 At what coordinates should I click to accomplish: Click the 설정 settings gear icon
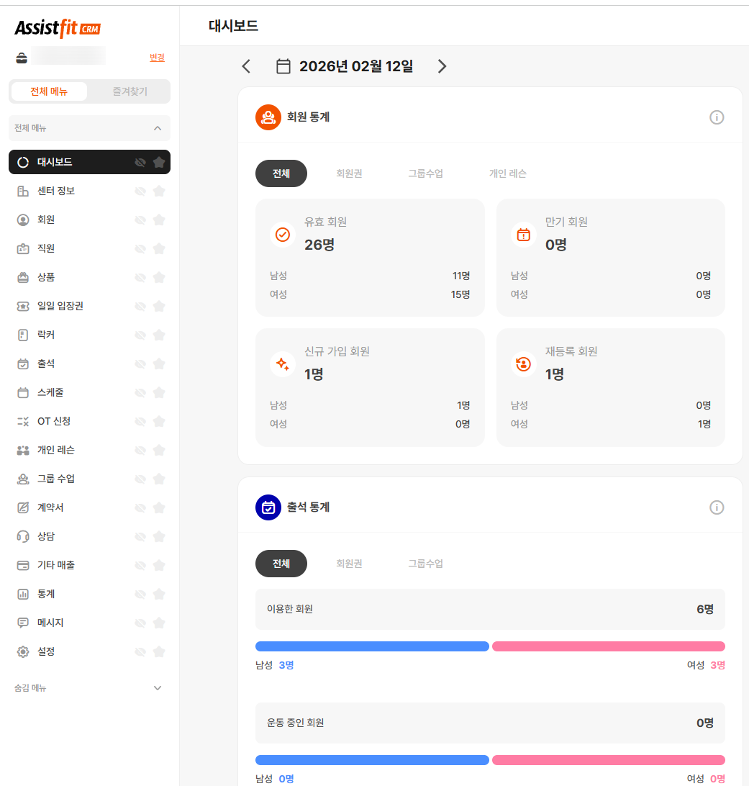pyautogui.click(x=22, y=651)
